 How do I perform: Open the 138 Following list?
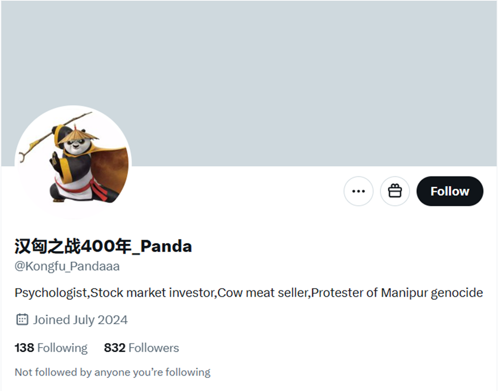pyautogui.click(x=51, y=348)
